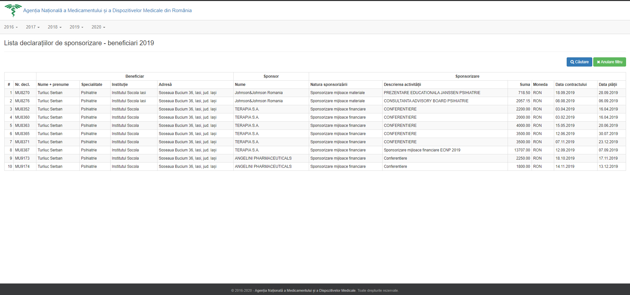This screenshot has height=295, width=630.
Task: Click the Sponsorizare group header
Action: 467,76
